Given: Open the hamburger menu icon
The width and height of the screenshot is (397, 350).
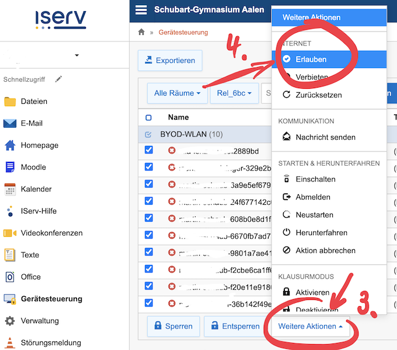Looking at the screenshot, I should click(141, 10).
